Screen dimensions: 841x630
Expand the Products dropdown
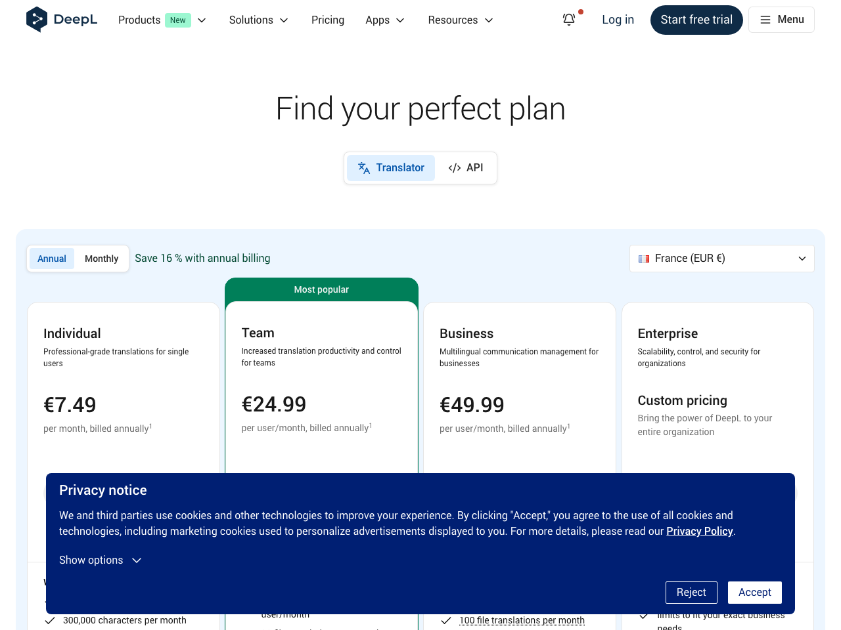[x=202, y=20]
